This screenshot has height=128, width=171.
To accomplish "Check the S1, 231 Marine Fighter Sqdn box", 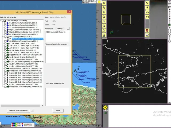I will [x=5, y=23].
